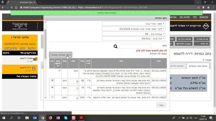Open the Windows Start menu
This screenshot has height=121, width=216.
(4, 118)
